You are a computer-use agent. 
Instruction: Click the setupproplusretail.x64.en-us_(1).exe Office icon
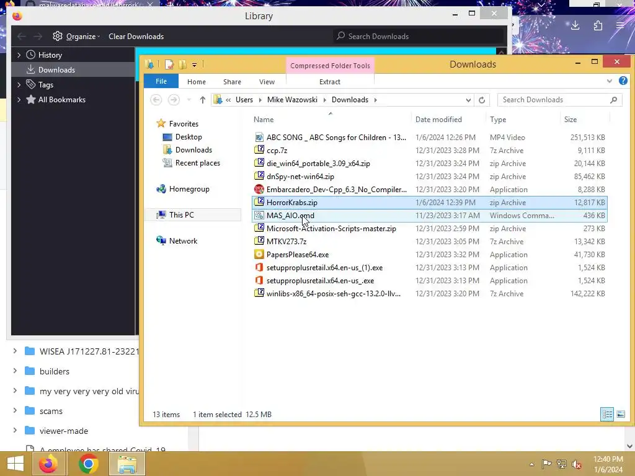pos(259,267)
